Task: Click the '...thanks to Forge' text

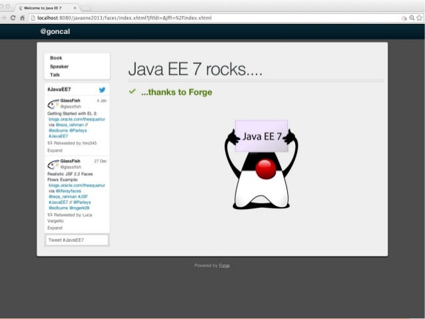Action: click(x=177, y=92)
